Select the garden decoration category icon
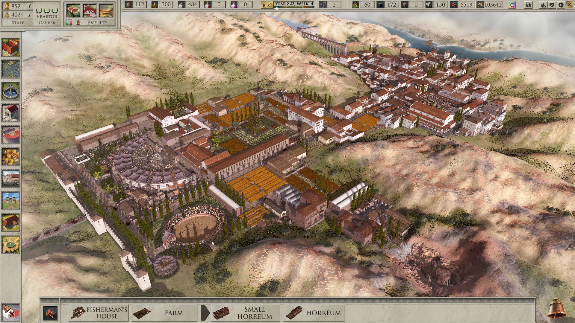 [11, 244]
